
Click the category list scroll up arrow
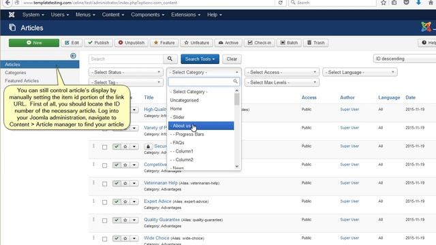(237, 91)
